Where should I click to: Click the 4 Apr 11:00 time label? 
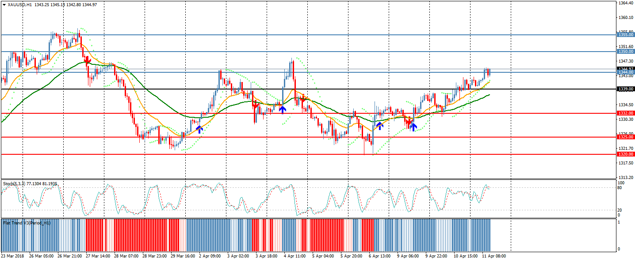(294, 256)
